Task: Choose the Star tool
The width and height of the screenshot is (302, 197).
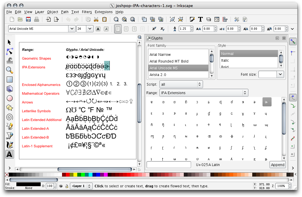Action: [x=9, y=108]
